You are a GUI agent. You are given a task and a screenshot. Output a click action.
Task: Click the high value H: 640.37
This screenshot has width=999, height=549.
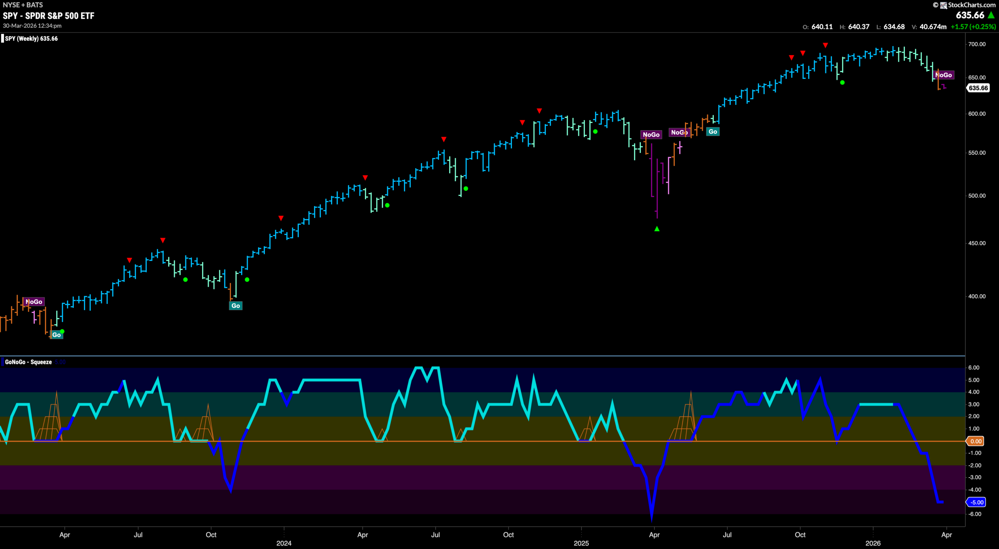pyautogui.click(x=855, y=27)
